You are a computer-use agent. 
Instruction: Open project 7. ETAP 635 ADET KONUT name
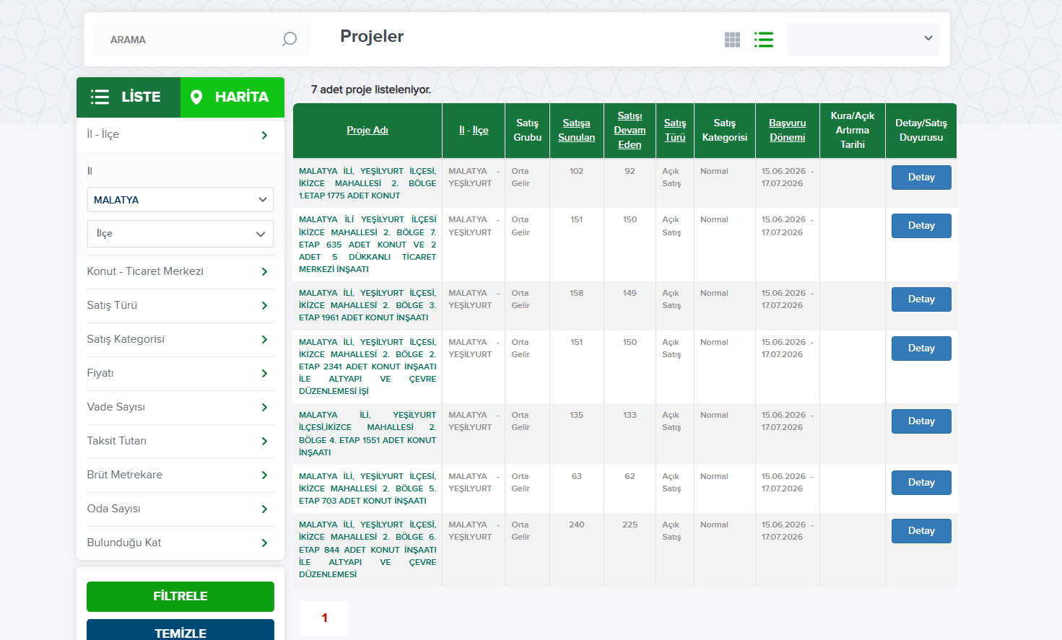(x=367, y=245)
